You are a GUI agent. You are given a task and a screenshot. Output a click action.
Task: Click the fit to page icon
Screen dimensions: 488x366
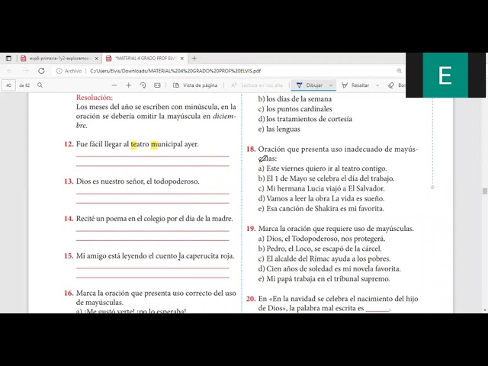(156, 85)
